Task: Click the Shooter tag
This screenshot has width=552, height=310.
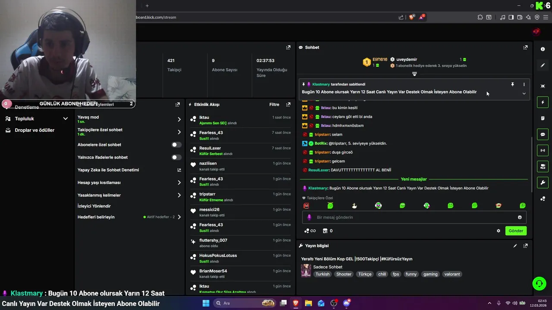Action: coord(344,274)
